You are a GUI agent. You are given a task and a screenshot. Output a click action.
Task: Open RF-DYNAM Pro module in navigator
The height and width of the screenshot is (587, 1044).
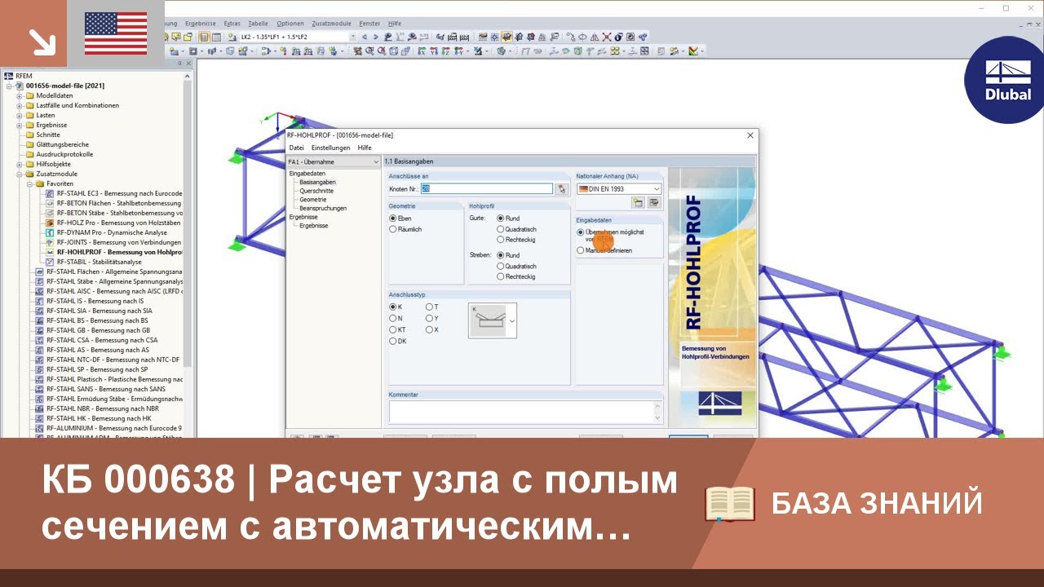tap(50, 232)
